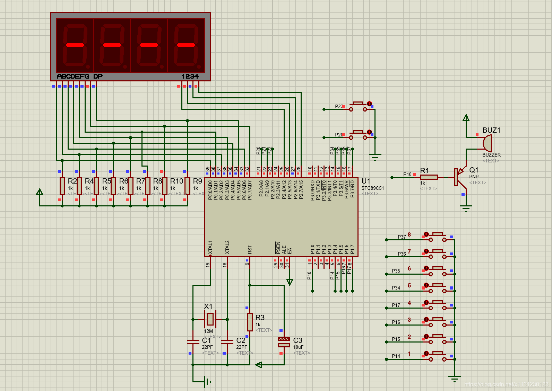Click ground symbol under the keypad buttons
This screenshot has width=552, height=391.
[455, 379]
